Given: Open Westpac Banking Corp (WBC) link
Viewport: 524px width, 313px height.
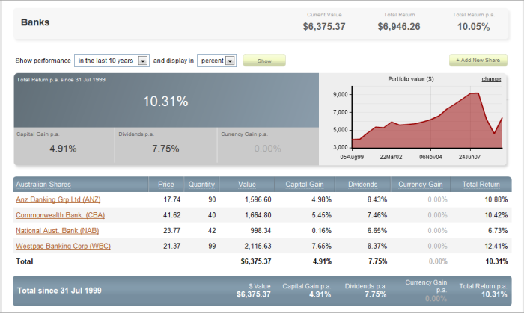Looking at the screenshot, I should point(63,246).
